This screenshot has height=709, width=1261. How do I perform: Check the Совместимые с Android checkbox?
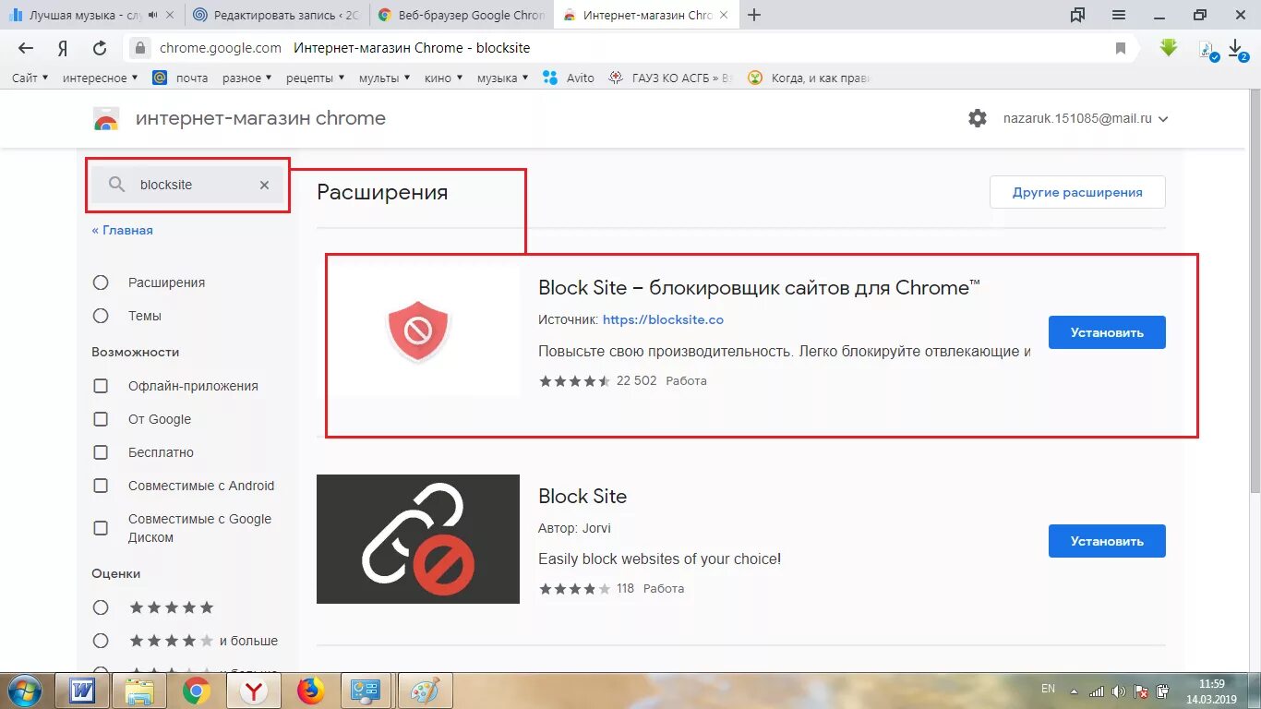(101, 486)
